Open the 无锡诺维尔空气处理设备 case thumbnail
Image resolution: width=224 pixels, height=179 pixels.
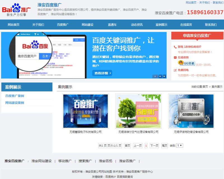138,111
